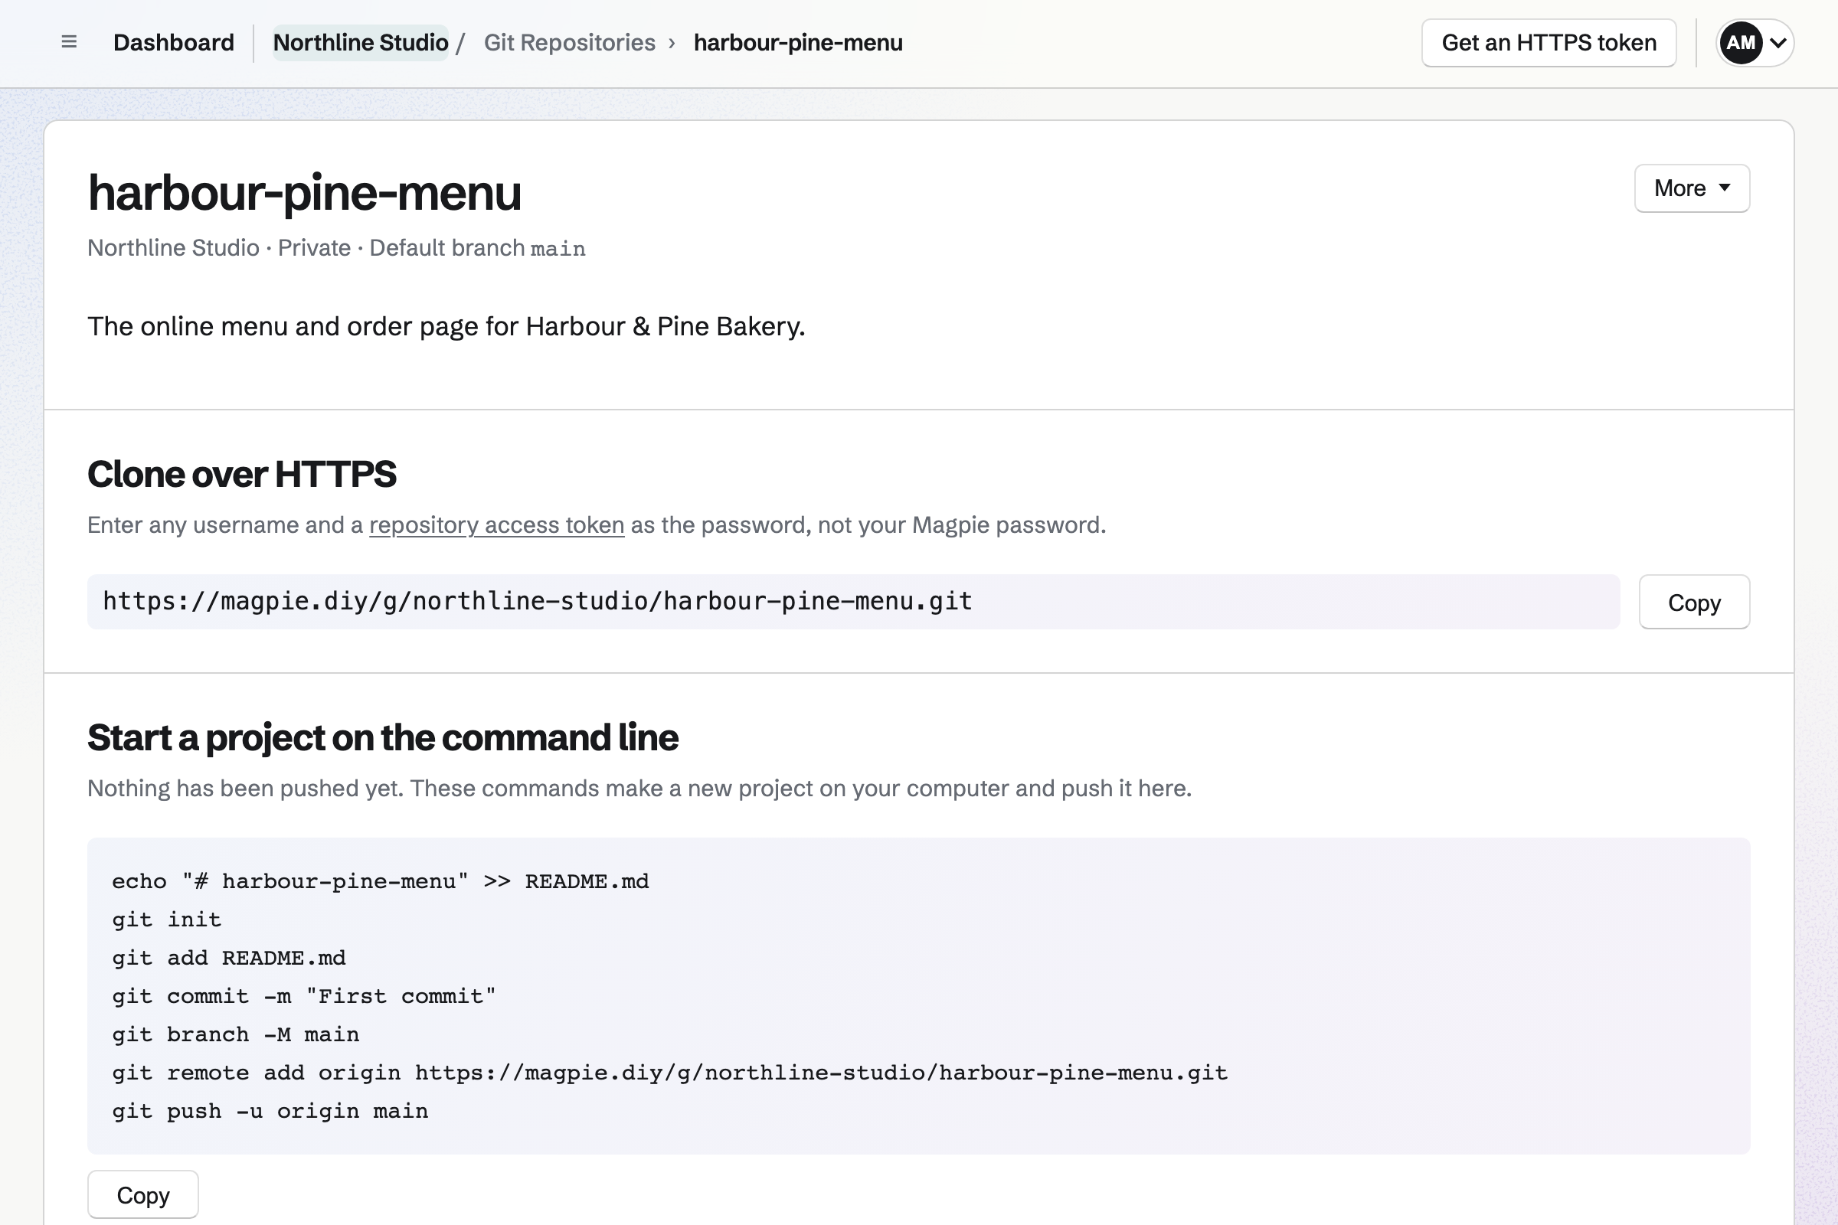
Task: Click the 'git add README.md' line
Action: tap(228, 958)
